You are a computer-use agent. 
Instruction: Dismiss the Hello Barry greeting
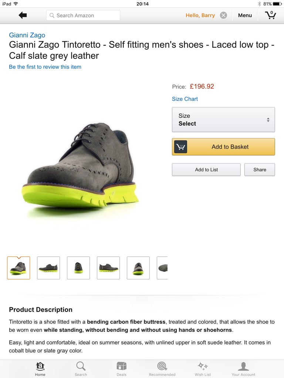(x=224, y=16)
